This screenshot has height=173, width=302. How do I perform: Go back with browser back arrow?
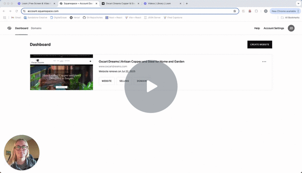(x=4, y=11)
